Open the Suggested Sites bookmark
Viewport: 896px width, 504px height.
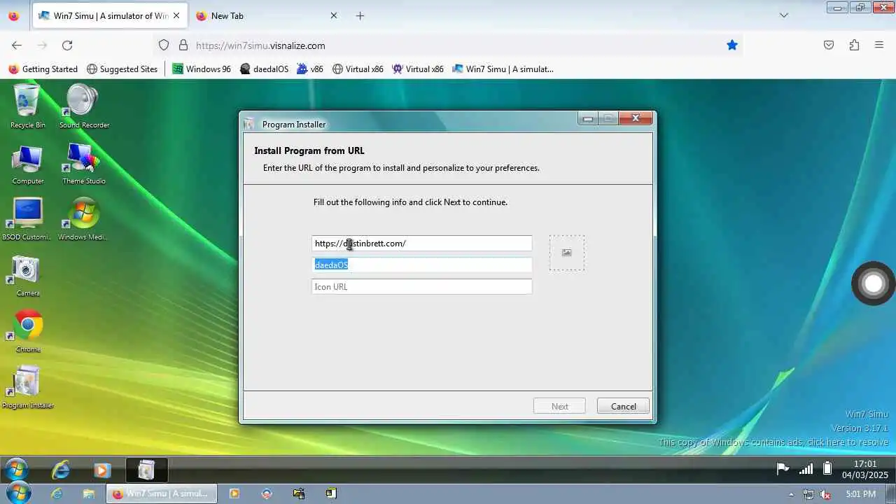[x=122, y=69]
